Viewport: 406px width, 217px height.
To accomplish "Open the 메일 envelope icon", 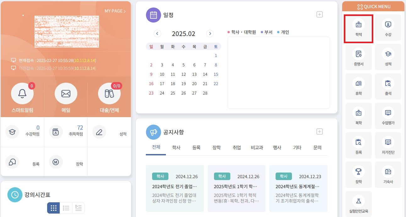I will pos(66,93).
